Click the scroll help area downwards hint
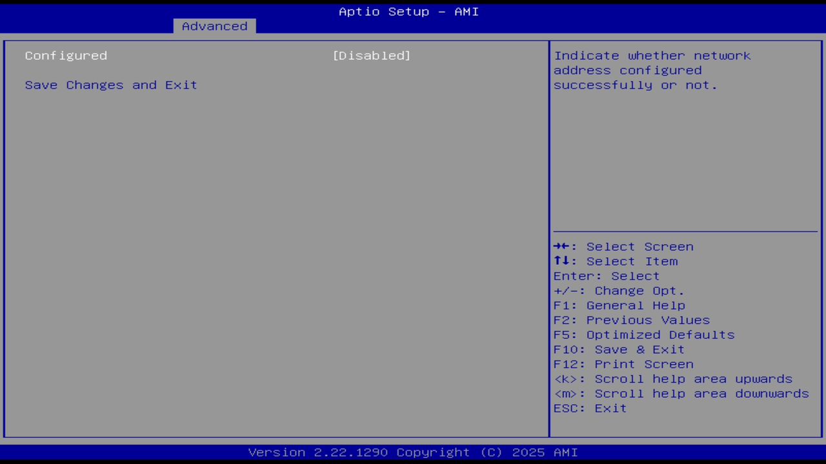This screenshot has height=464, width=826. tap(681, 394)
